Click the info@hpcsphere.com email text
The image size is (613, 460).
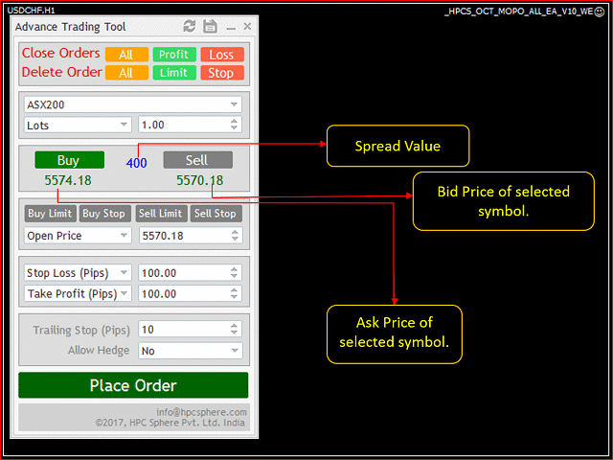201,412
